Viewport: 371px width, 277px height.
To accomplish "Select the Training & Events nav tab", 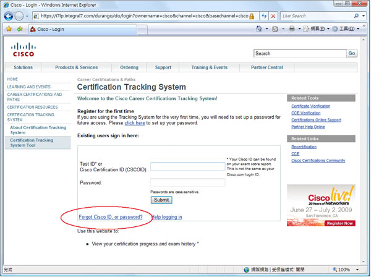I will [209, 67].
